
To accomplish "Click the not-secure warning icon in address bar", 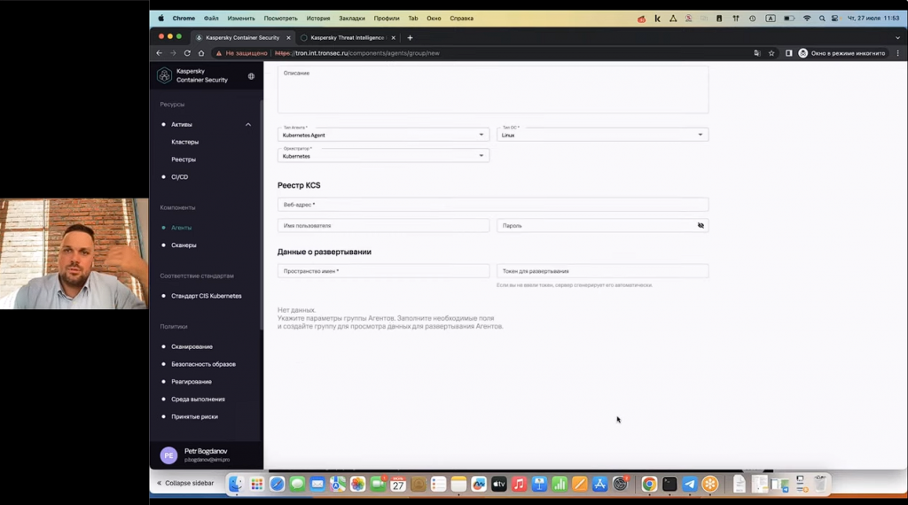I will pyautogui.click(x=219, y=53).
